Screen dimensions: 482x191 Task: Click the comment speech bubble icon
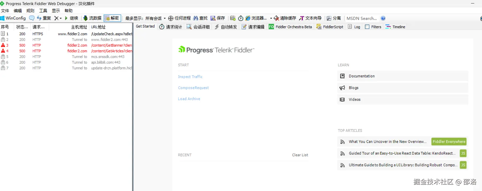pos(32,18)
